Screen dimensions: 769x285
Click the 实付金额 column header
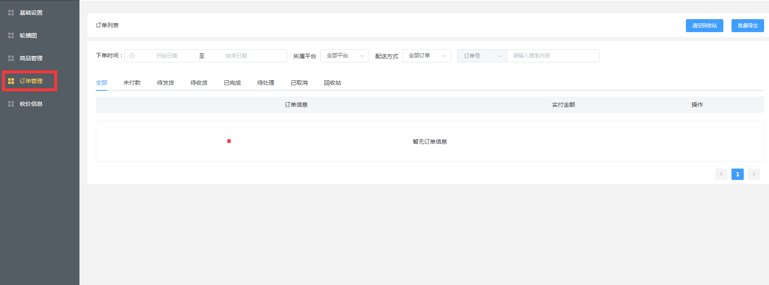[x=564, y=105]
